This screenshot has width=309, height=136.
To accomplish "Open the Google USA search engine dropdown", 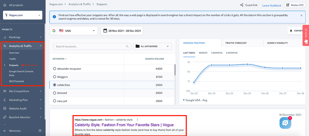I will pos(74,30).
